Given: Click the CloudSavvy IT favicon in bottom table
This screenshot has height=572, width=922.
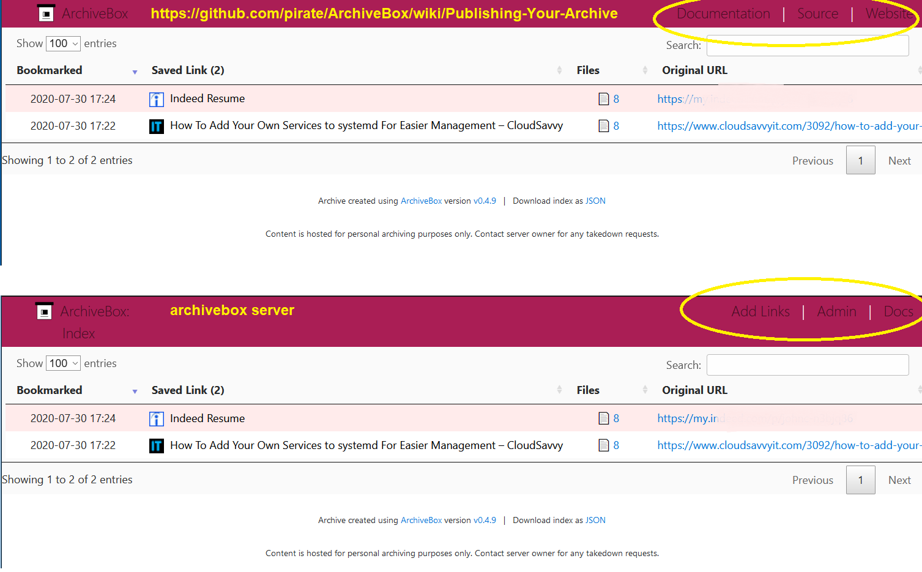Looking at the screenshot, I should click(x=157, y=446).
